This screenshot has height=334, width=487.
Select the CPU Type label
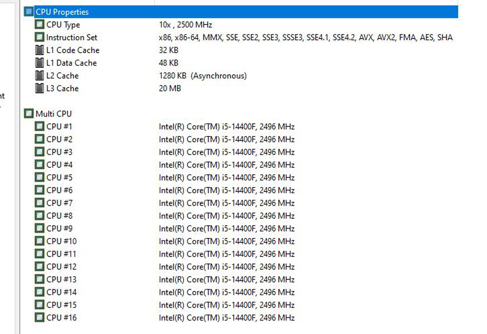63,25
